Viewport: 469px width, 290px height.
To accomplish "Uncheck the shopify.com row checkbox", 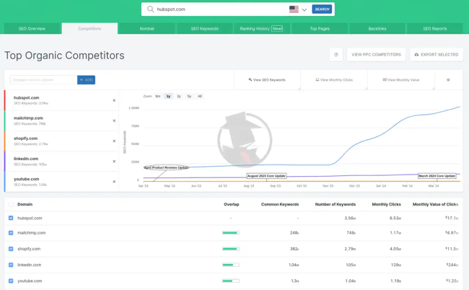I will (x=11, y=249).
